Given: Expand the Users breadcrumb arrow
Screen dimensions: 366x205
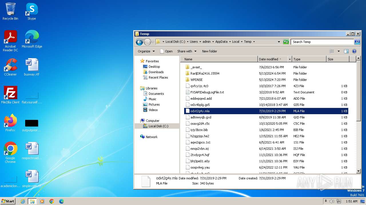Looking at the screenshot, I should click(200, 42).
